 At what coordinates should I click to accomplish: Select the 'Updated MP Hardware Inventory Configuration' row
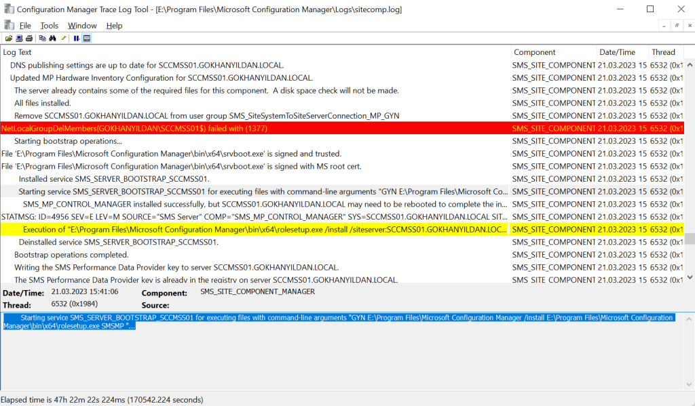(x=342, y=78)
